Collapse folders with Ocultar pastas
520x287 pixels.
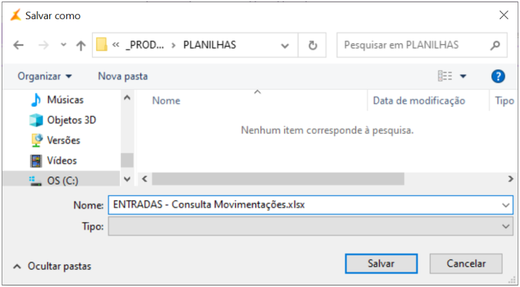tap(52, 266)
